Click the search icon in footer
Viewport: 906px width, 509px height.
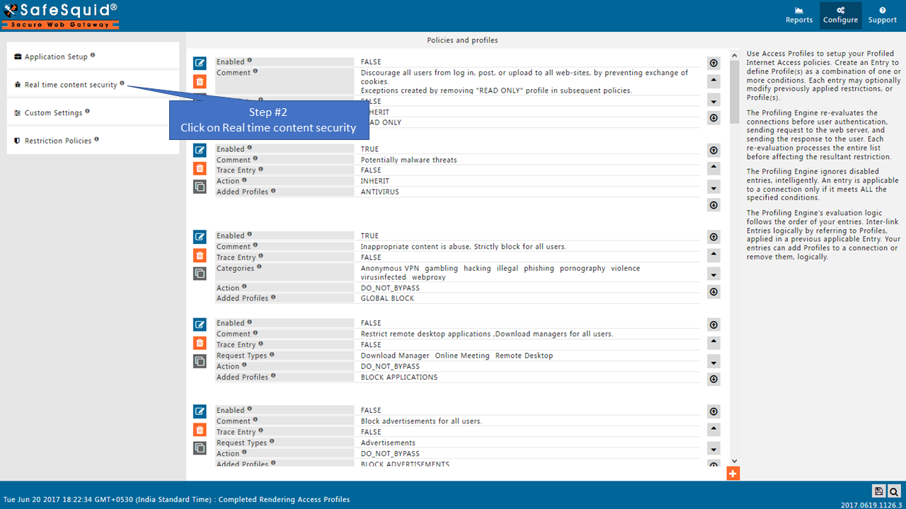tap(894, 491)
